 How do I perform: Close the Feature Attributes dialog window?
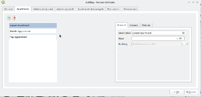[197, 2]
